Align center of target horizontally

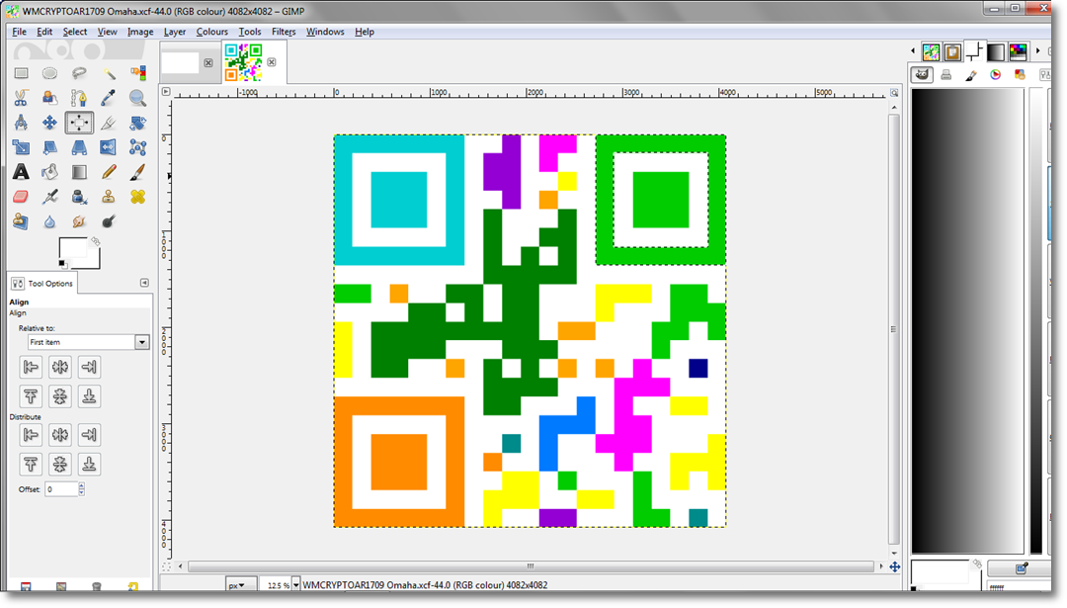tap(60, 367)
